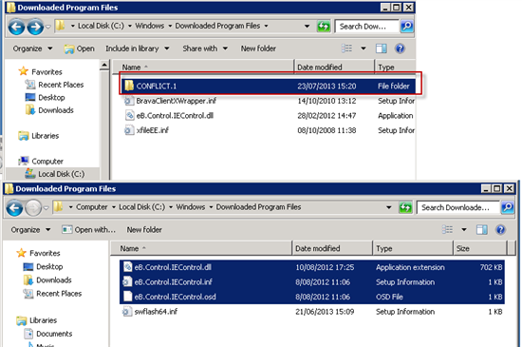
Task: Go forward in the top Explorer window
Action: pyautogui.click(x=35, y=27)
